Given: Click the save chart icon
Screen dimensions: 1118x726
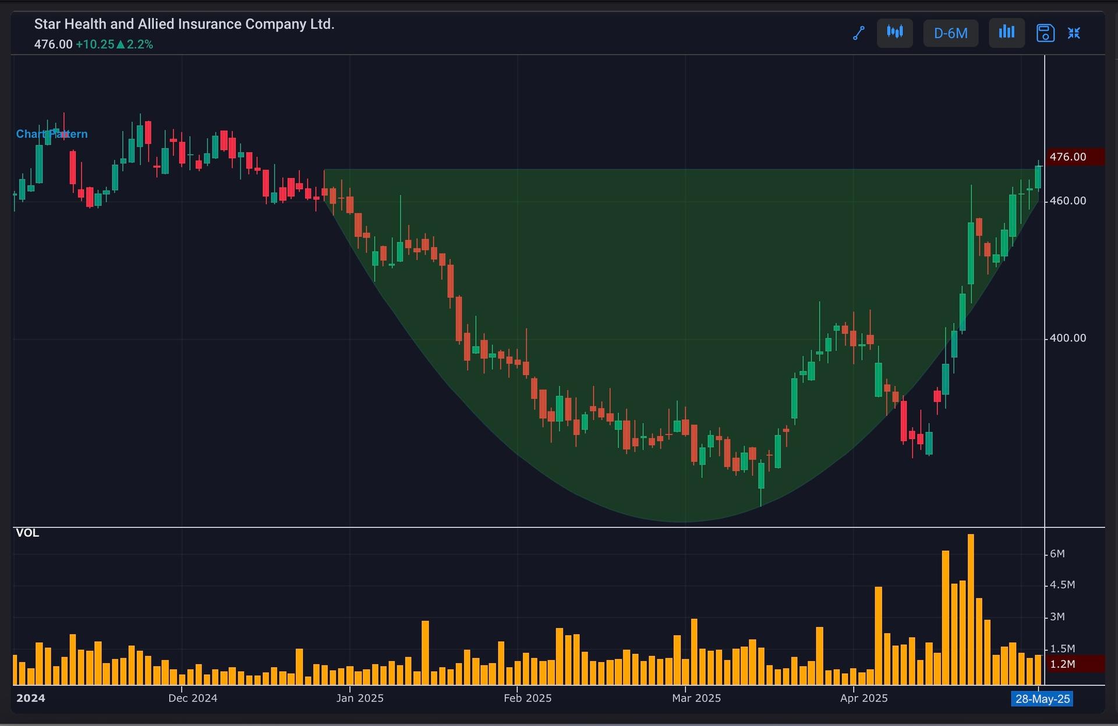Looking at the screenshot, I should pos(1045,33).
